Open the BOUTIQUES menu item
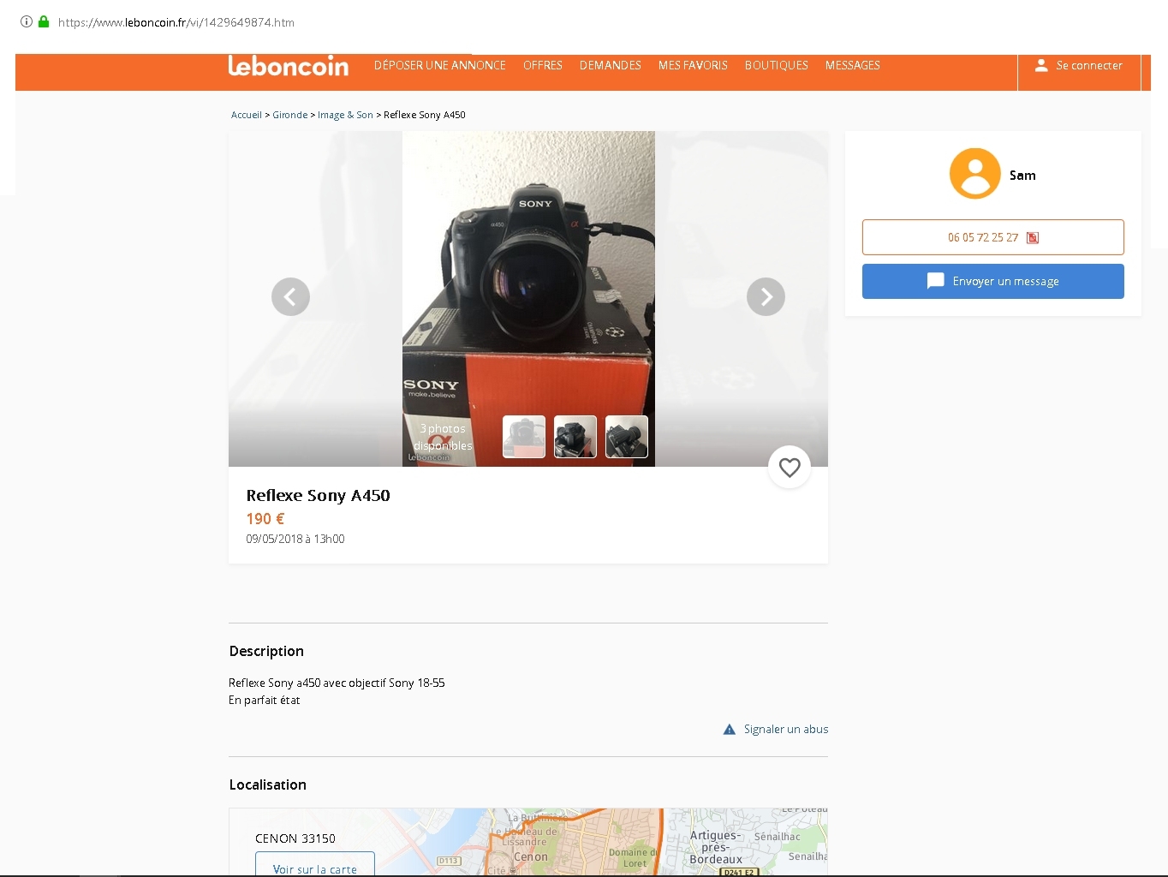This screenshot has height=877, width=1168. [x=777, y=66]
